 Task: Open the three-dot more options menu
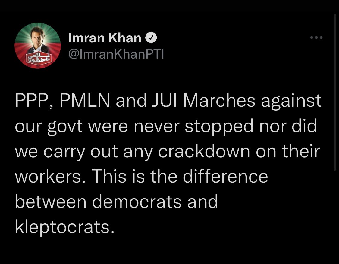point(316,38)
